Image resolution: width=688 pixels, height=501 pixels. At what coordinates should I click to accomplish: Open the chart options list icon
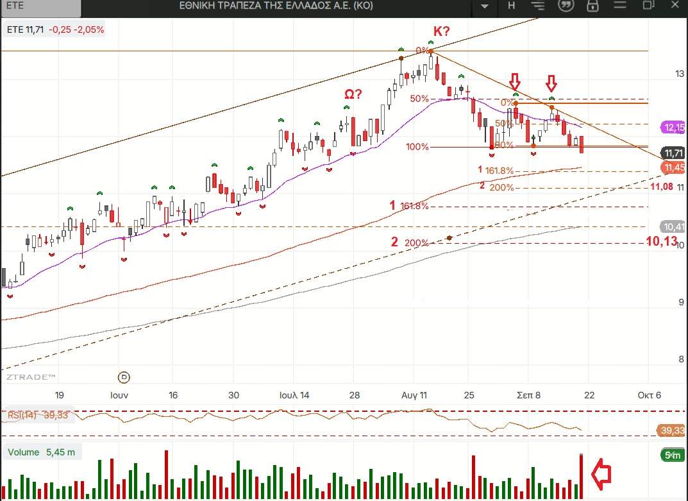(x=538, y=6)
